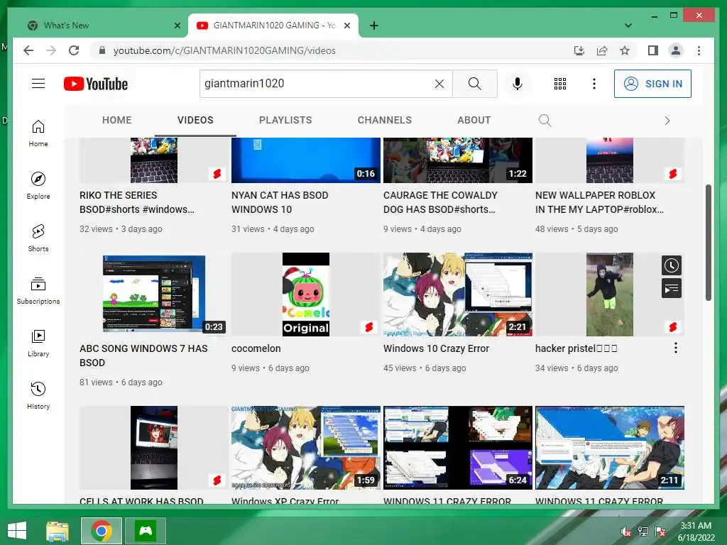Image resolution: width=727 pixels, height=545 pixels.
Task: Open Subscriptions in the sidebar
Action: 38,290
